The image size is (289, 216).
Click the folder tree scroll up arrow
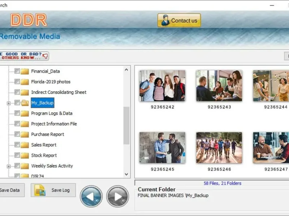click(126, 69)
